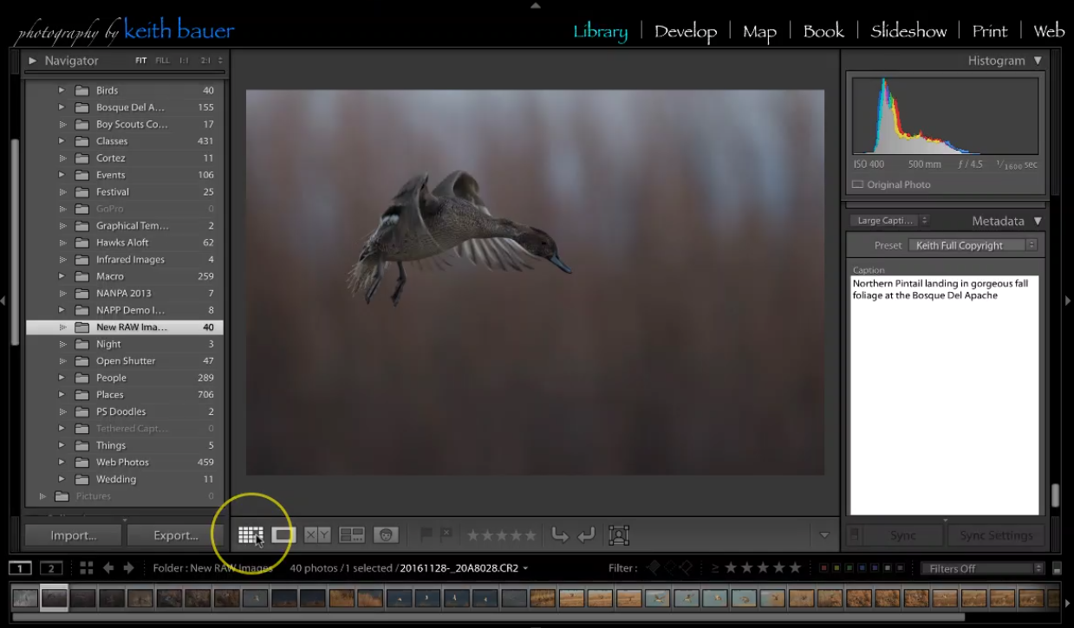Expand the Birds folder
1074x628 pixels.
click(x=62, y=89)
